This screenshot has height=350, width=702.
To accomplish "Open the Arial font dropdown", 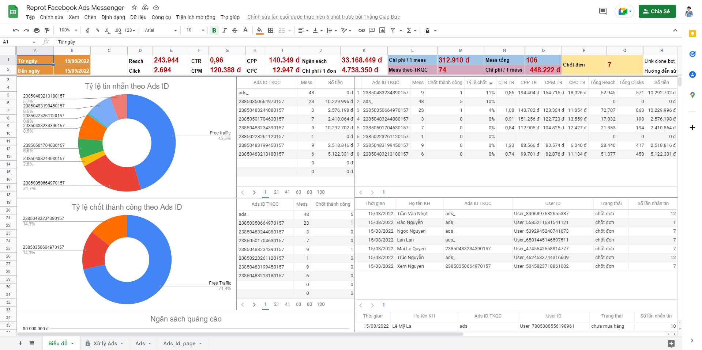I will tap(161, 30).
